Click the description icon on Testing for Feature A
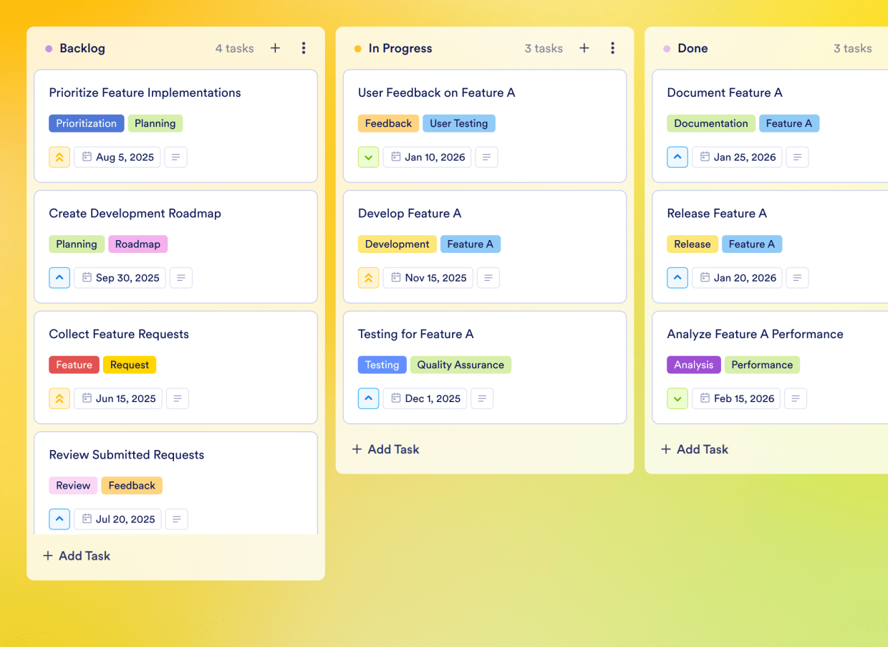888x647 pixels. (x=482, y=398)
